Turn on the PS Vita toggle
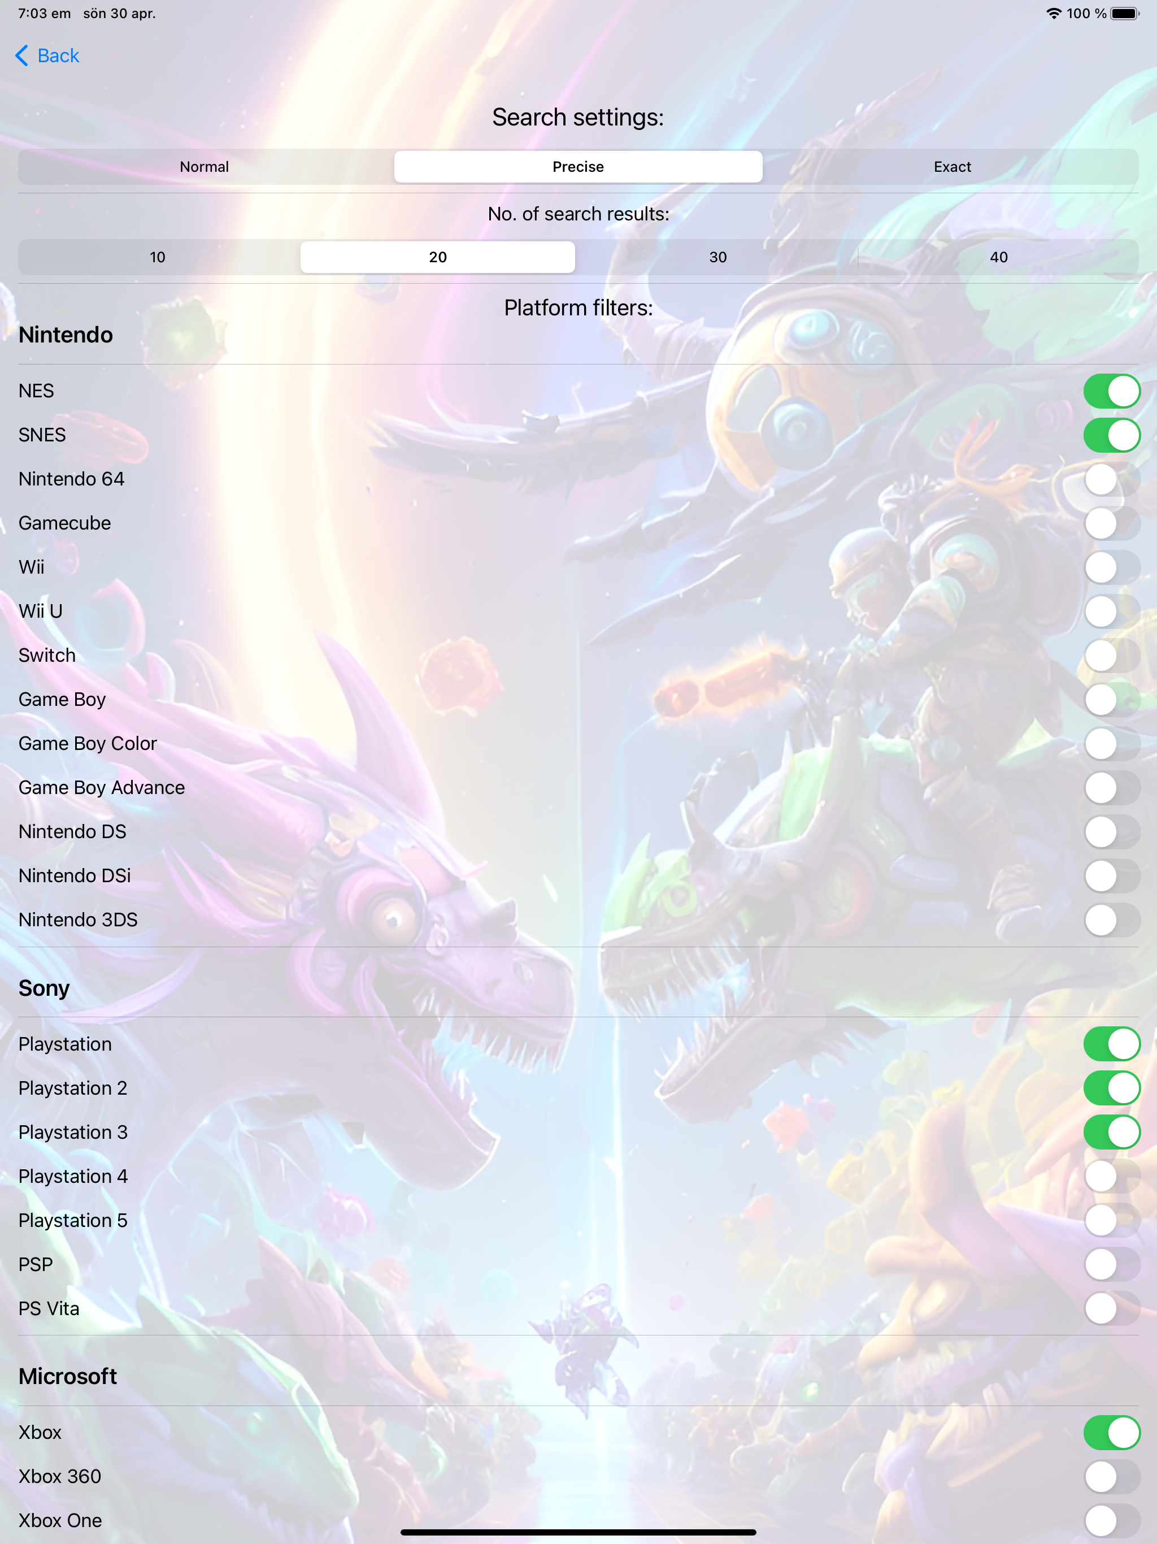Viewport: 1157px width, 1544px height. point(1112,1309)
